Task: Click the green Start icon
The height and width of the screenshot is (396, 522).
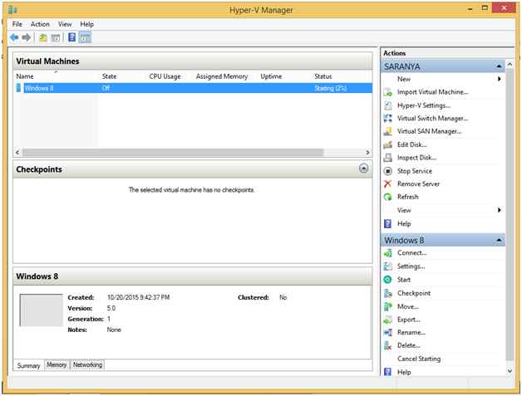Action: coord(388,280)
